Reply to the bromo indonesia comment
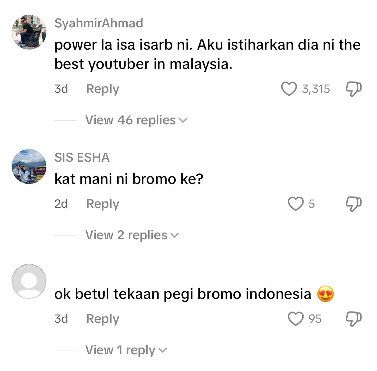Viewport: 377px width, 371px height. (x=103, y=319)
